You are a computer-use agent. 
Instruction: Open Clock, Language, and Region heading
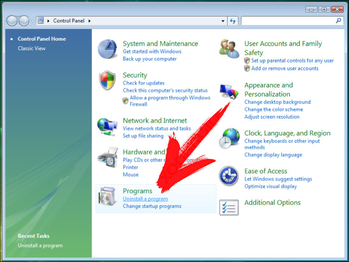(x=287, y=133)
